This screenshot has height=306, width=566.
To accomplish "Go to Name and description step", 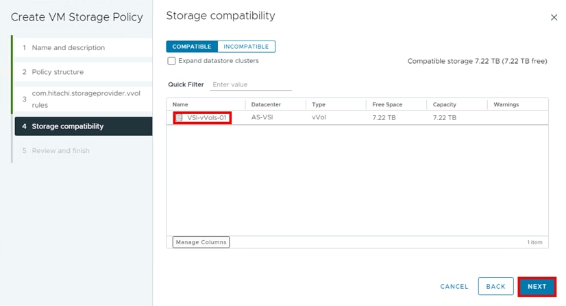I will click(68, 48).
